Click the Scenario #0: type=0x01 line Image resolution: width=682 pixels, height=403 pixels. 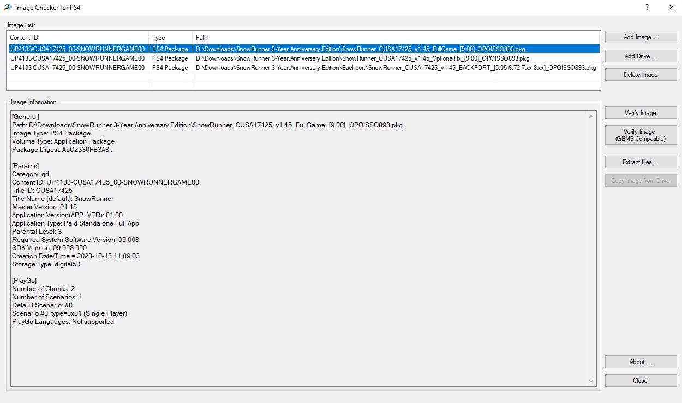(x=69, y=313)
